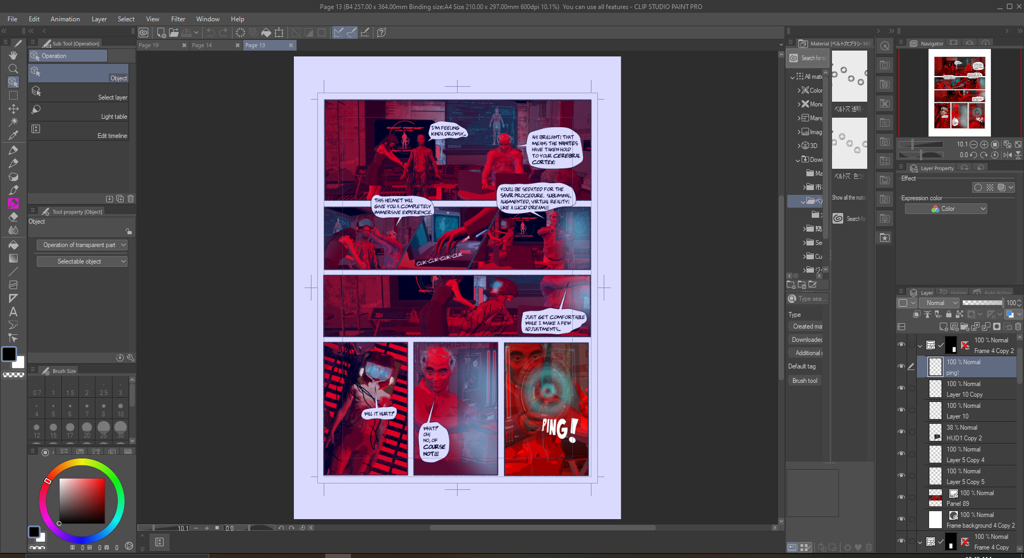Select the Text tool

pyautogui.click(x=13, y=311)
